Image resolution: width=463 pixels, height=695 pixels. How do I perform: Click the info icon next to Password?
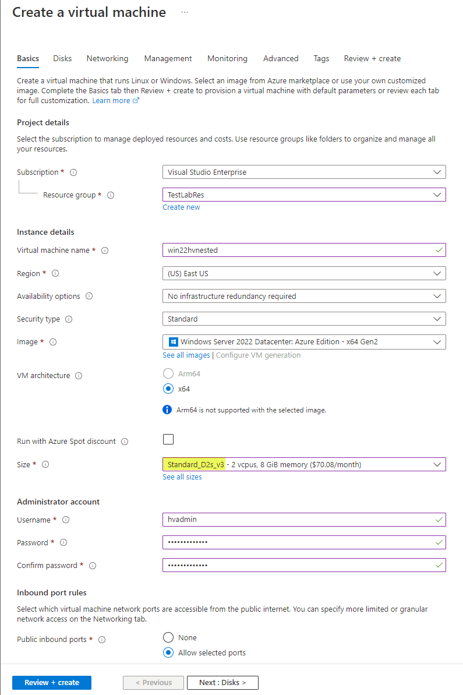point(63,542)
